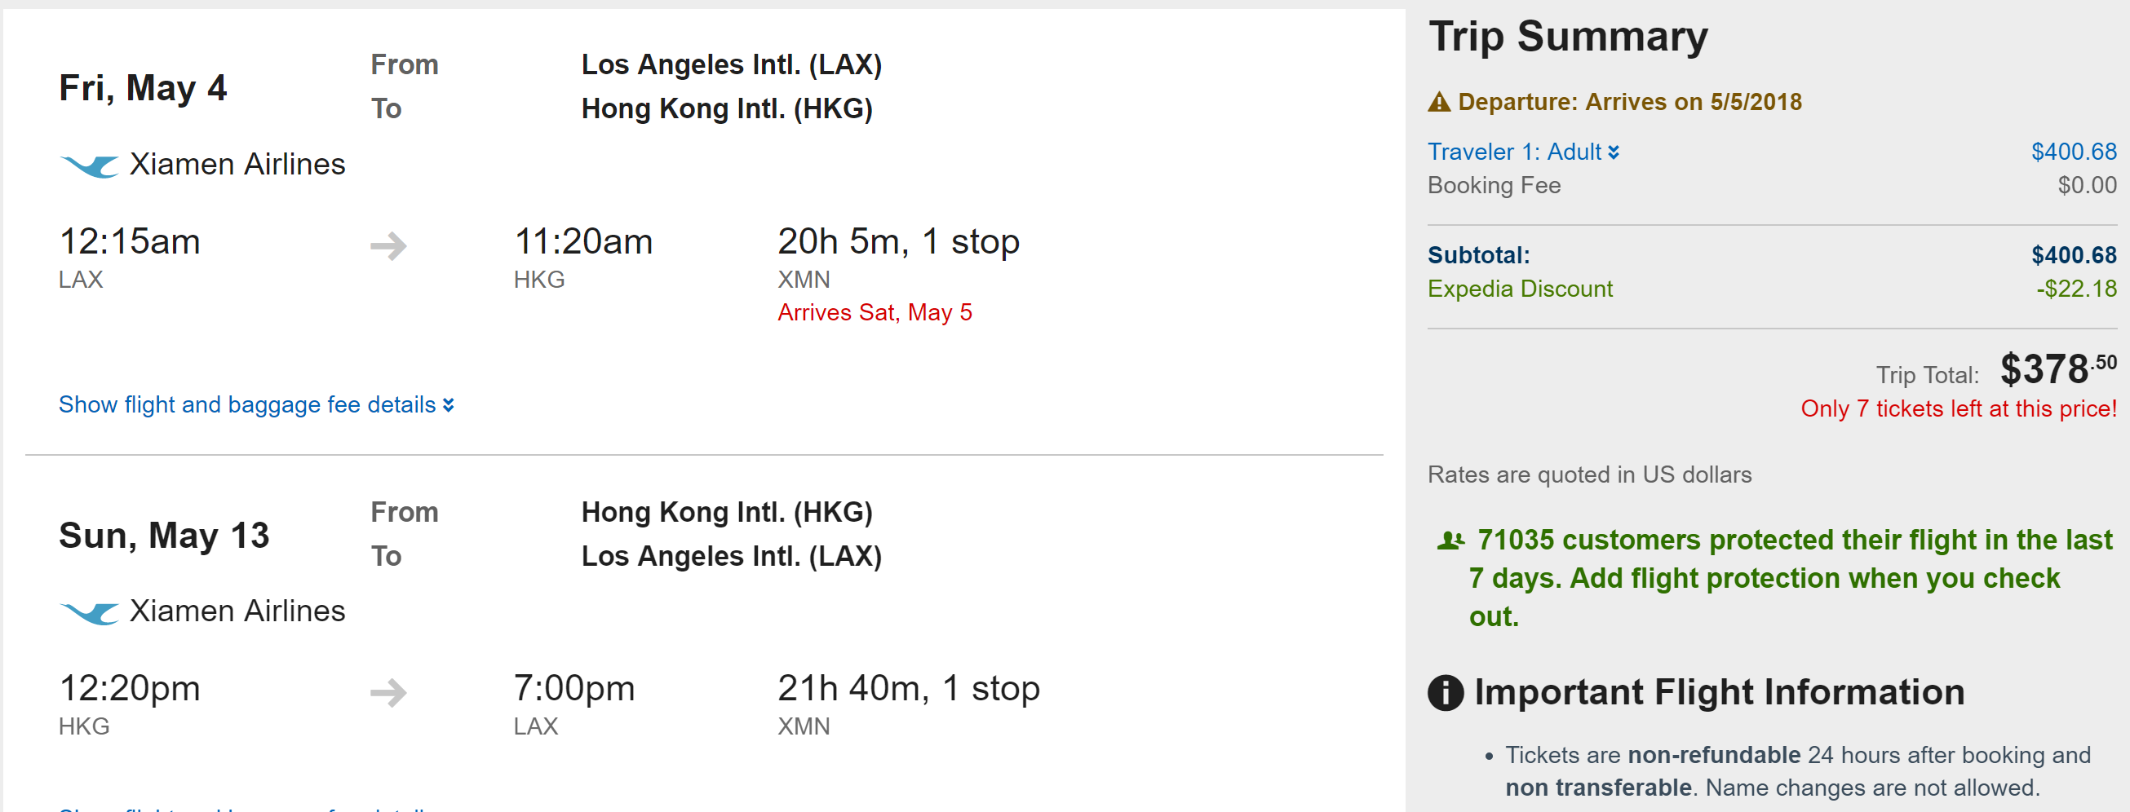
Task: Expand flight and baggage fee details for May 4
Action: (x=256, y=404)
